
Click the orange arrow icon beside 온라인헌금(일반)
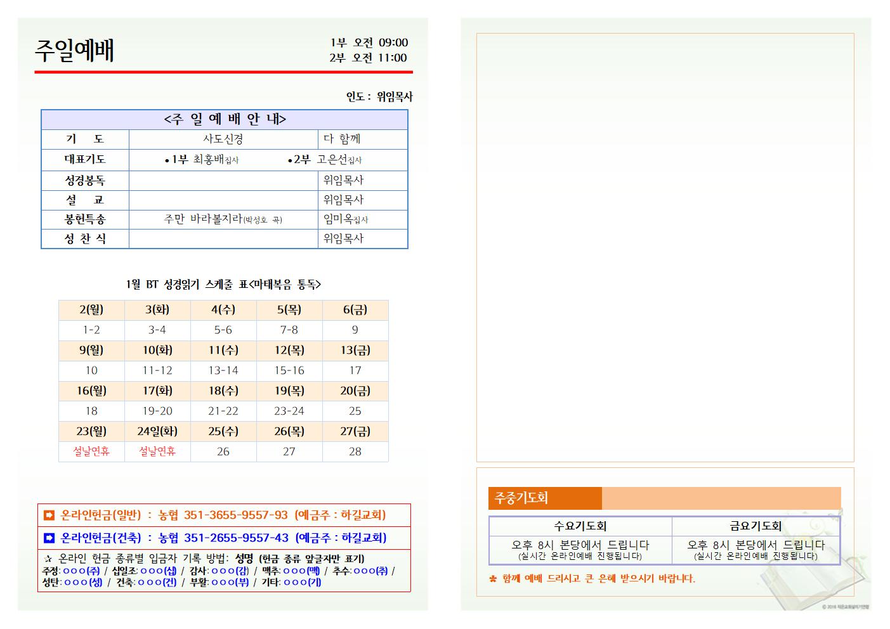click(49, 516)
